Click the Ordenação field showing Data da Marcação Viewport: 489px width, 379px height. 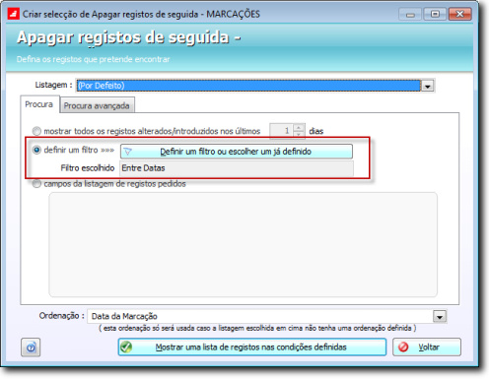coord(260,316)
